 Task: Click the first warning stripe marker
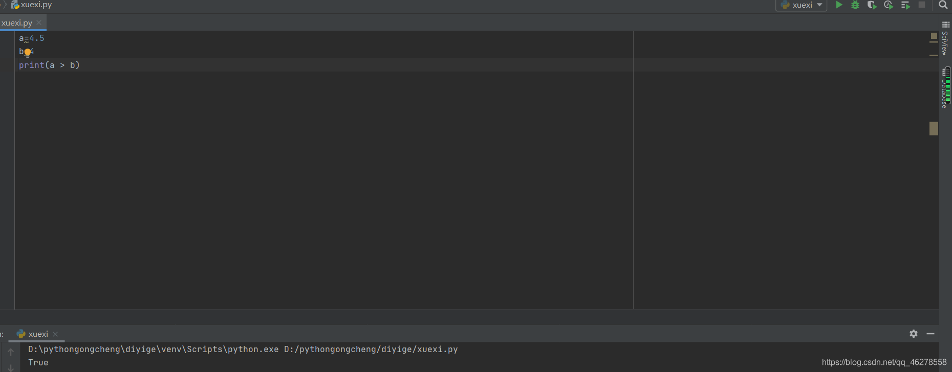coord(934,42)
